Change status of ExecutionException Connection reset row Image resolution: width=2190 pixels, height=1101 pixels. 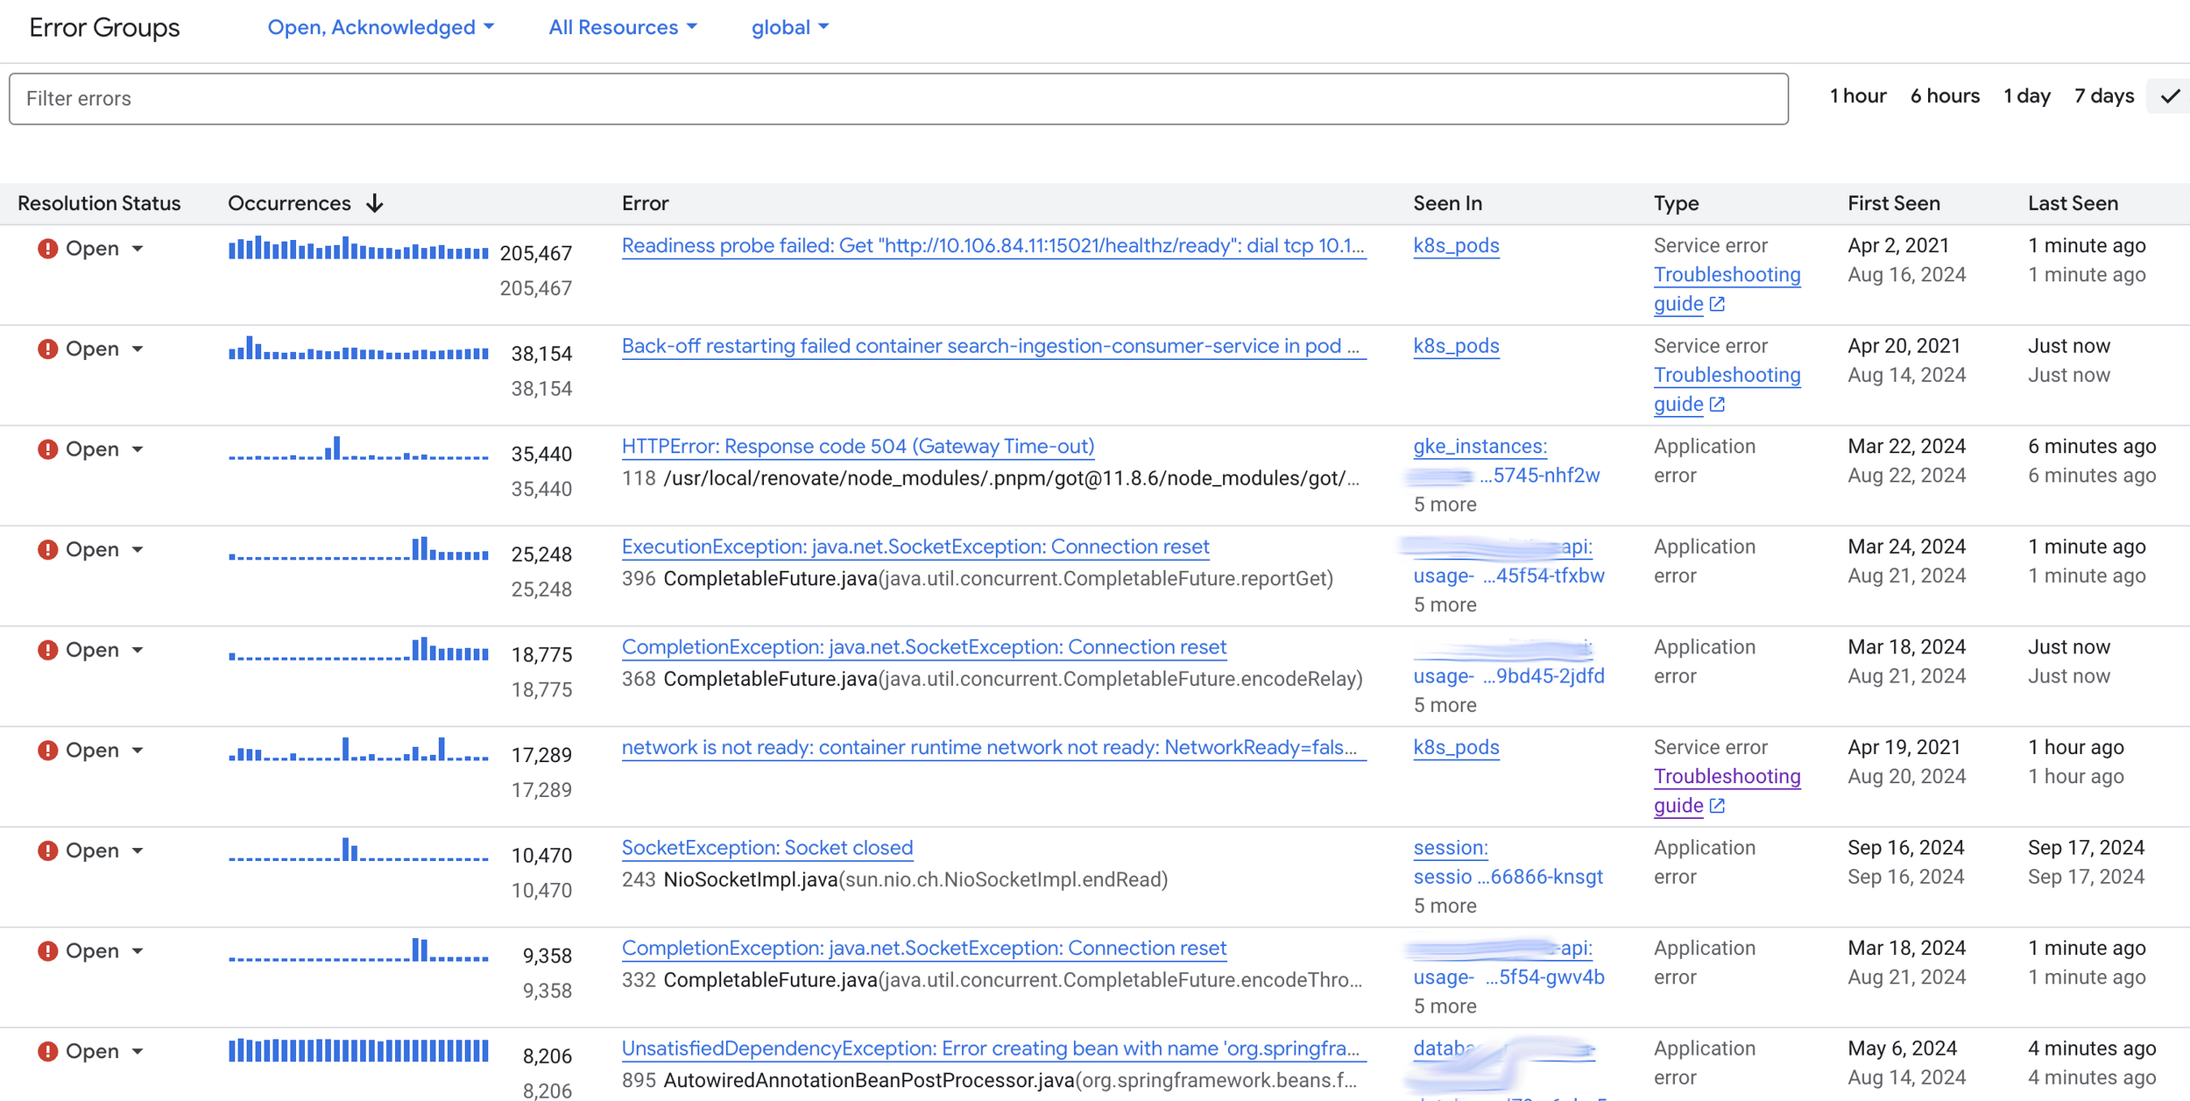[138, 550]
